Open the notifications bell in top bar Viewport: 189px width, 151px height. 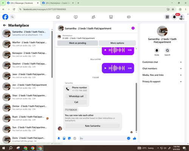click(x=174, y=17)
